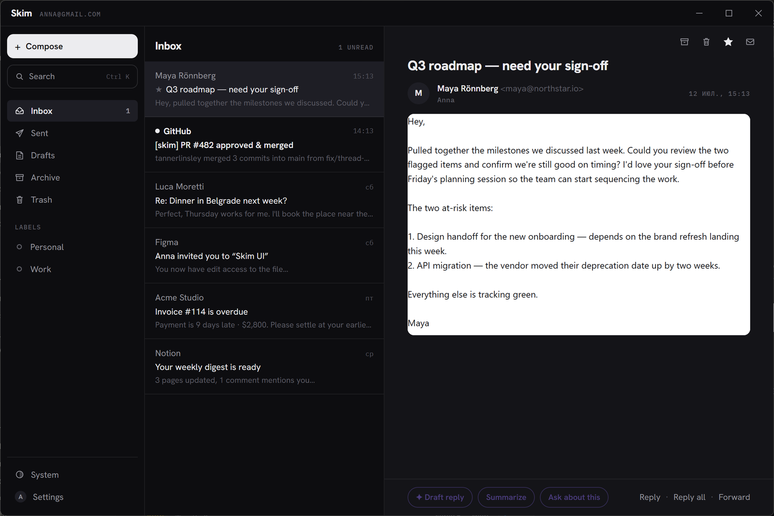Open the Trash folder
774x516 pixels.
pos(72,200)
